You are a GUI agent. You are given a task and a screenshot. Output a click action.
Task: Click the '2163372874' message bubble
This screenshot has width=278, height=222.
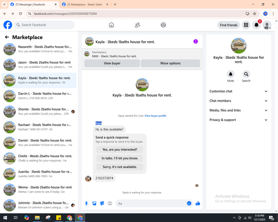pyautogui.click(x=104, y=178)
